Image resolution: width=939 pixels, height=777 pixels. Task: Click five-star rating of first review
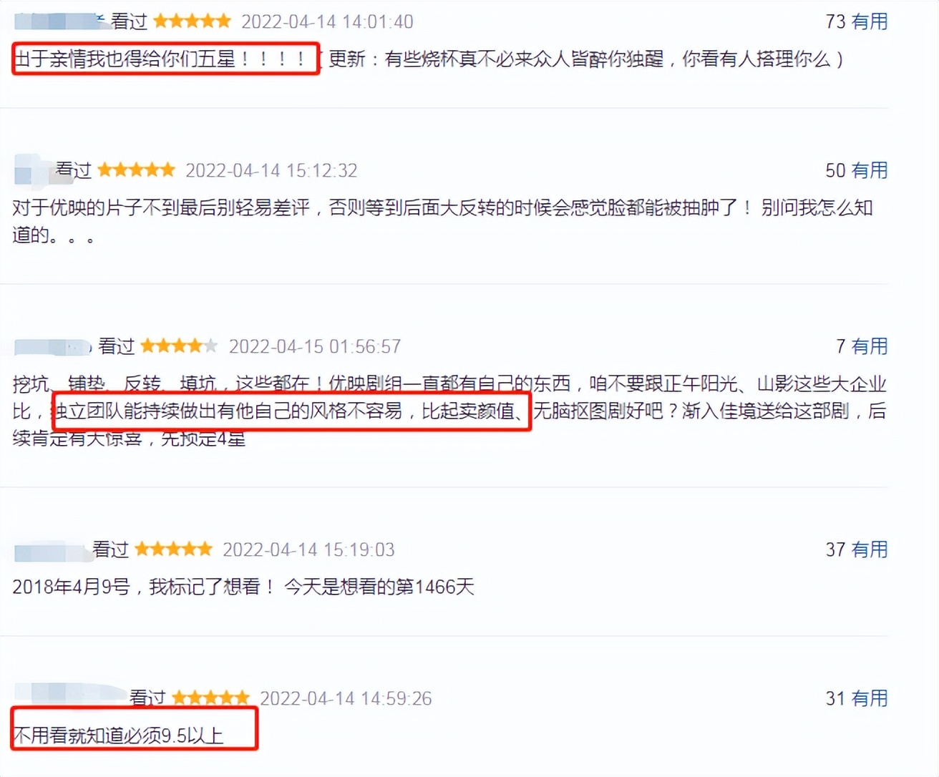(192, 21)
